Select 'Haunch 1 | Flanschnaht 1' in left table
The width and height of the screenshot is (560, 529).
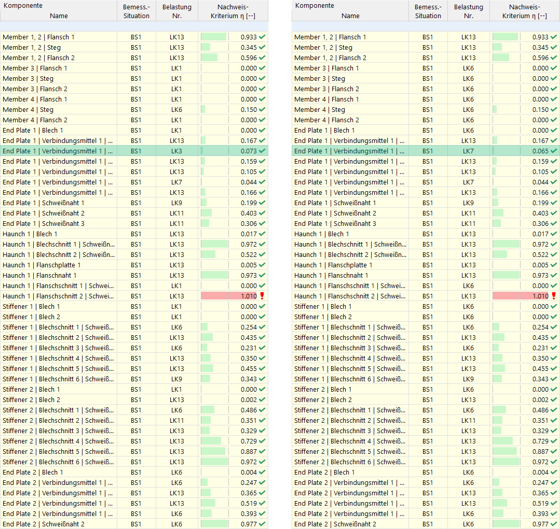[x=39, y=275]
